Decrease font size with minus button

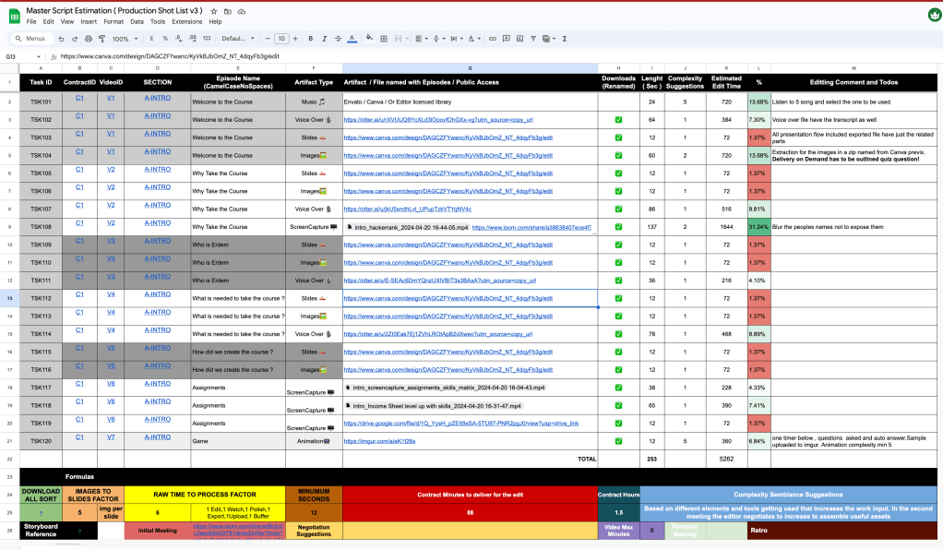[268, 39]
